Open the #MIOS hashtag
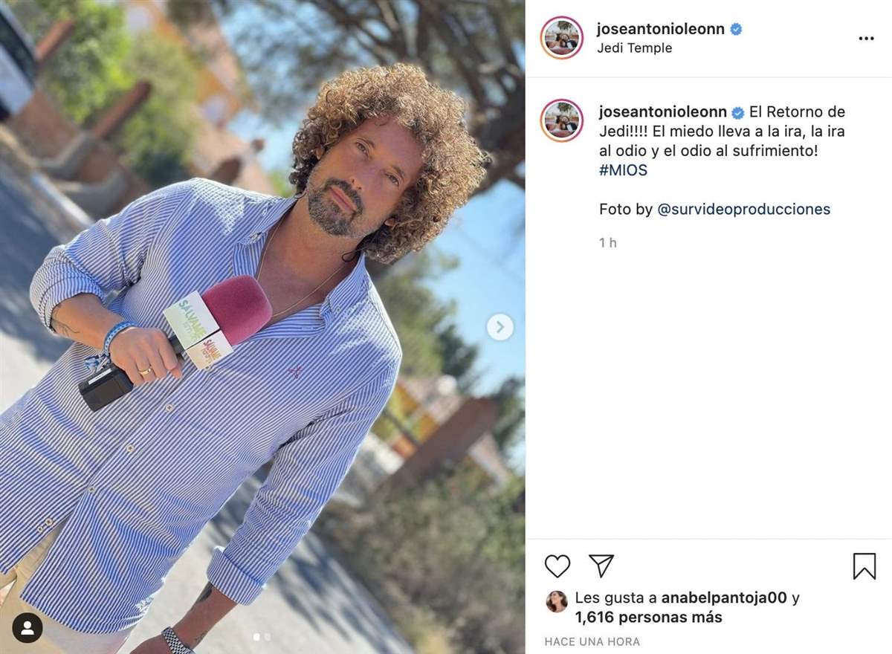Image resolution: width=892 pixels, height=654 pixels. 623,170
